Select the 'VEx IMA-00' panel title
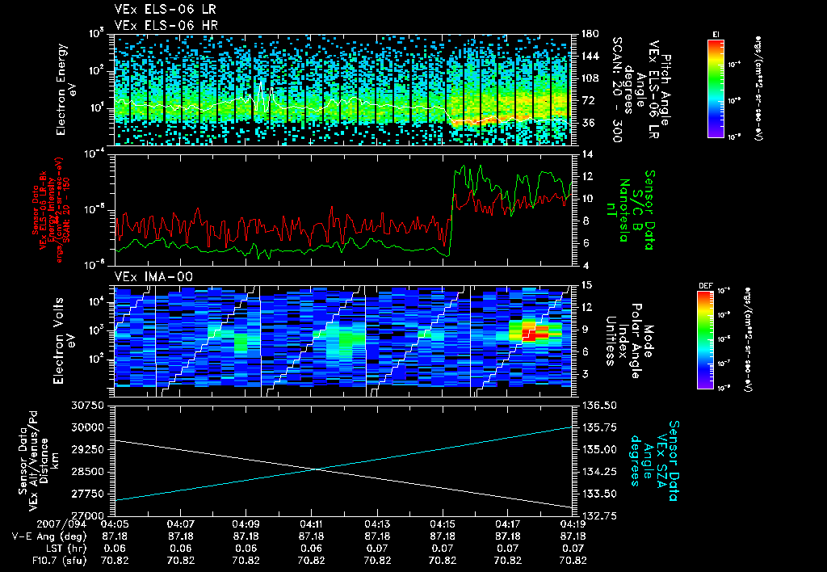 click(153, 277)
